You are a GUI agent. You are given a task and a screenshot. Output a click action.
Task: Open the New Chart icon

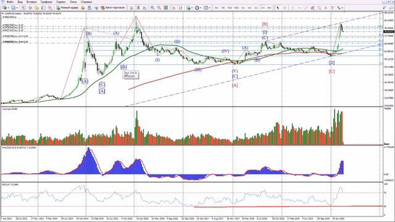click(x=4, y=8)
